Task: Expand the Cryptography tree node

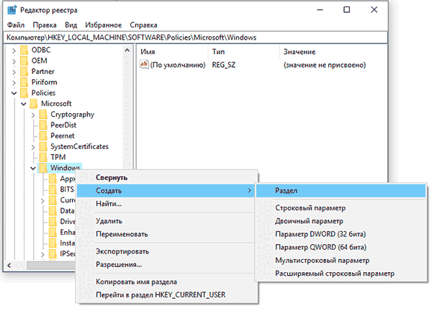Action: point(33,115)
